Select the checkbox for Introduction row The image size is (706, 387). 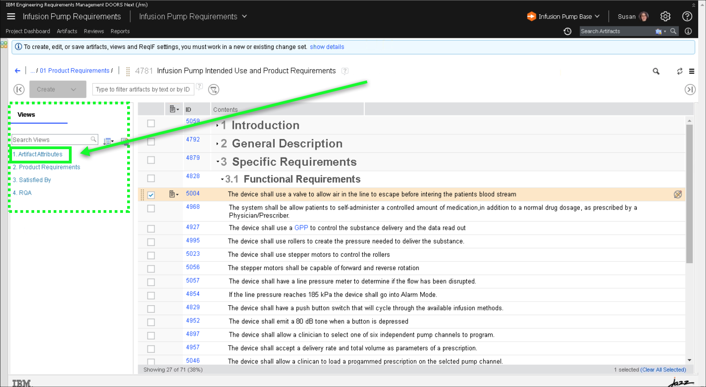(x=151, y=123)
